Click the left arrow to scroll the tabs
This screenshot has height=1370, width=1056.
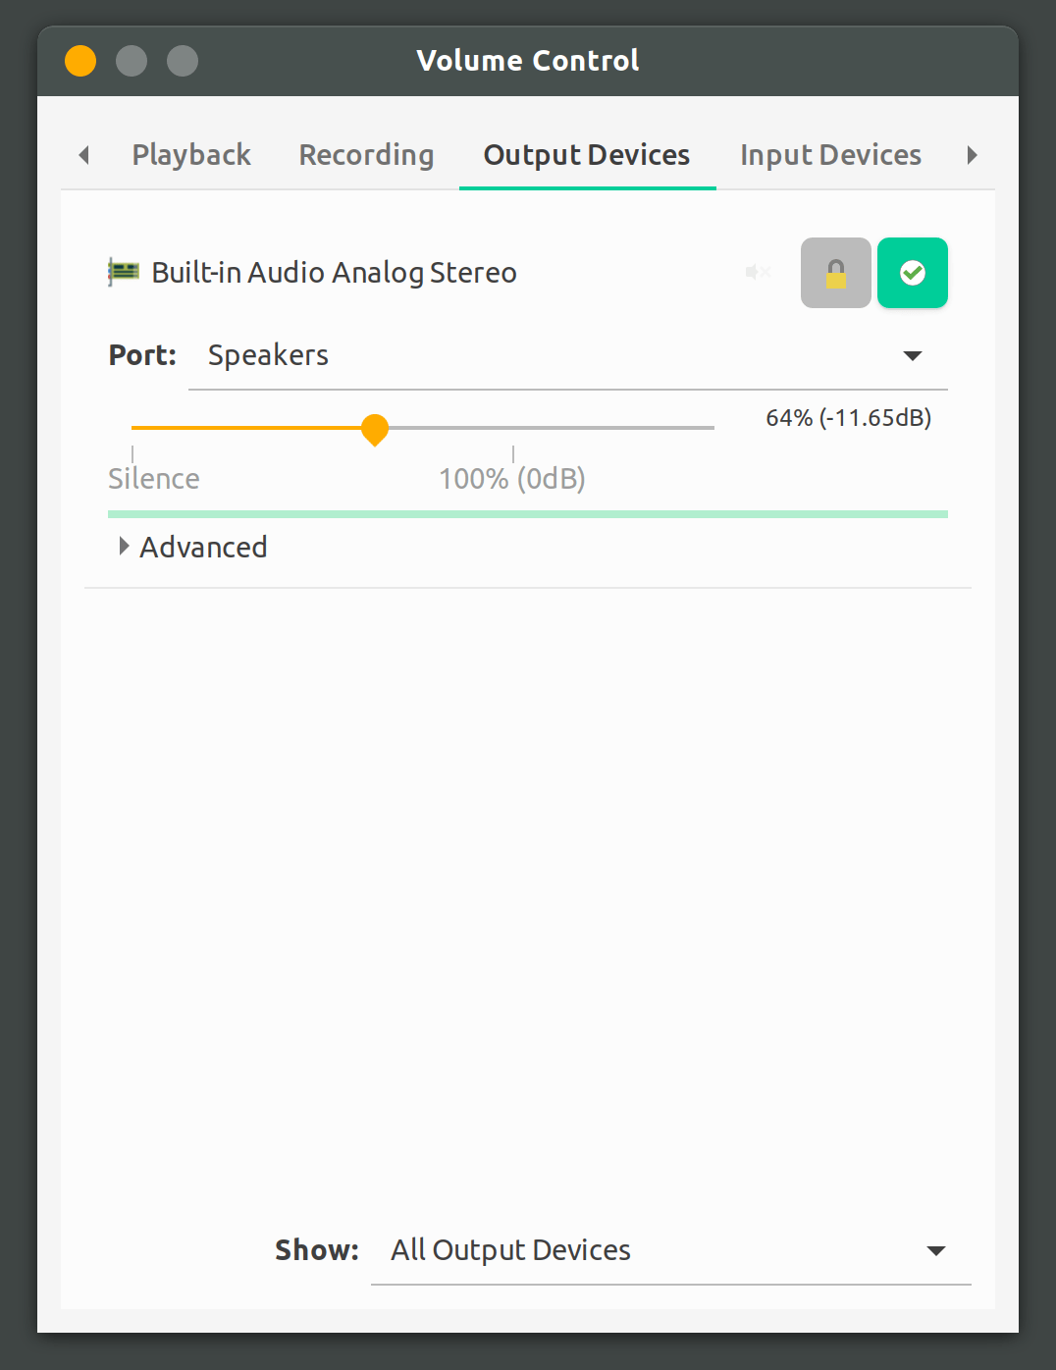83,155
